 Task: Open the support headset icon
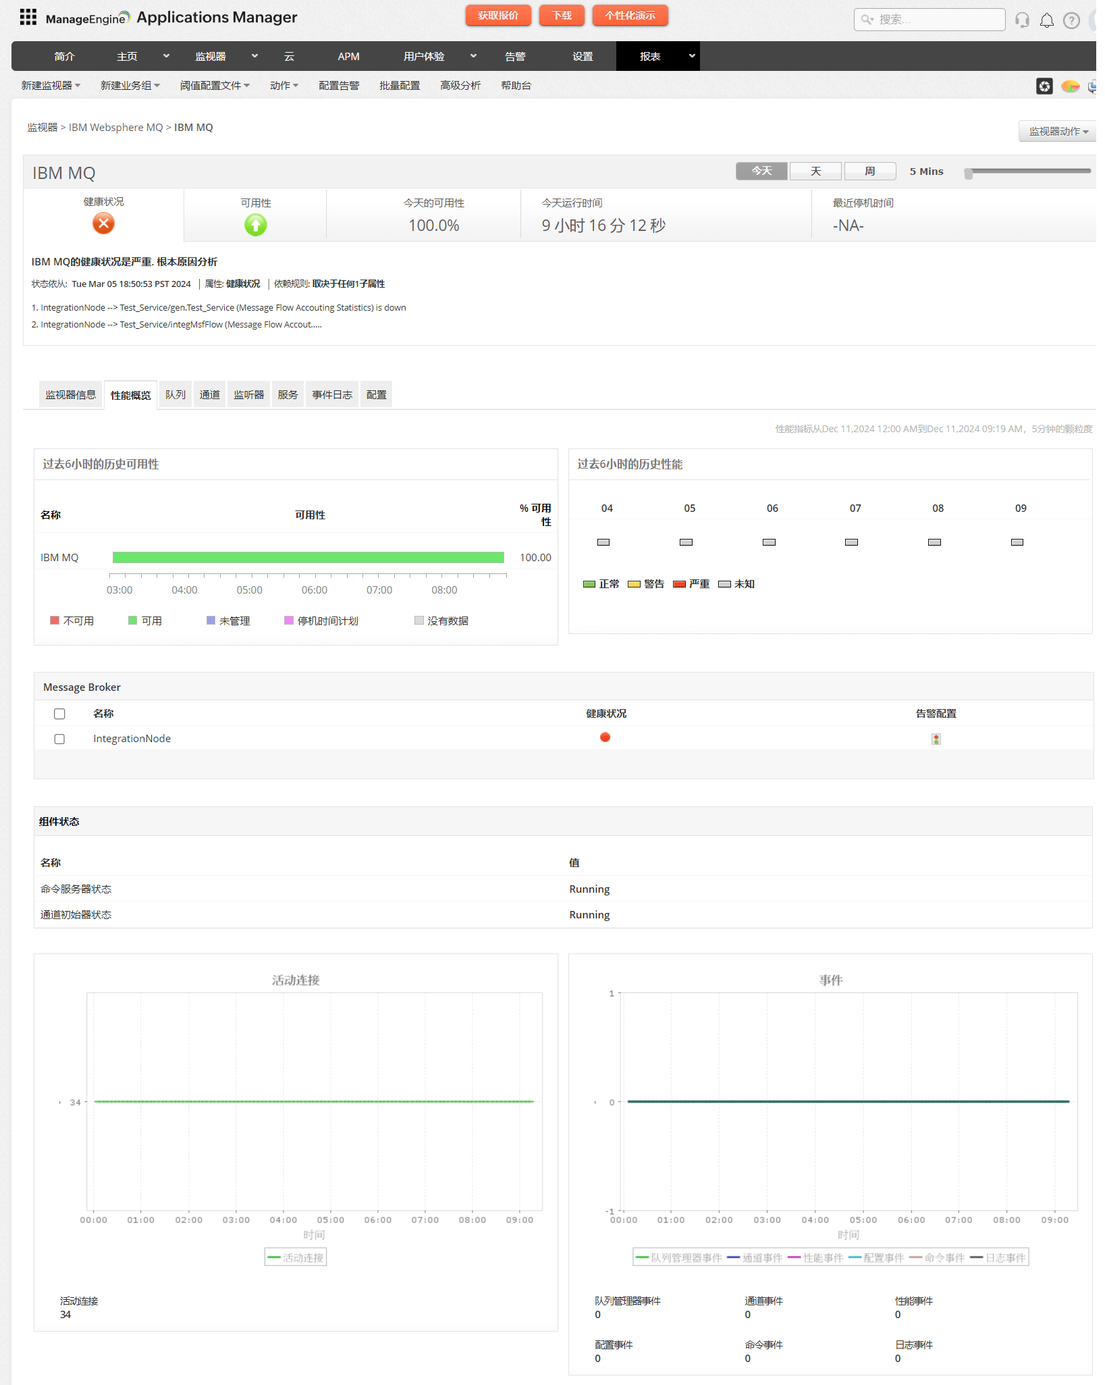click(x=1022, y=20)
